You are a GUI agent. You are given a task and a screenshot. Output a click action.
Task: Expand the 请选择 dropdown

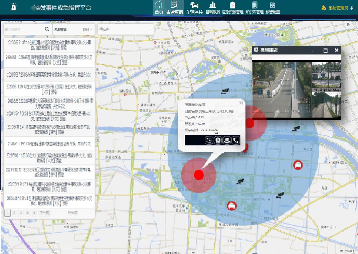125,29
